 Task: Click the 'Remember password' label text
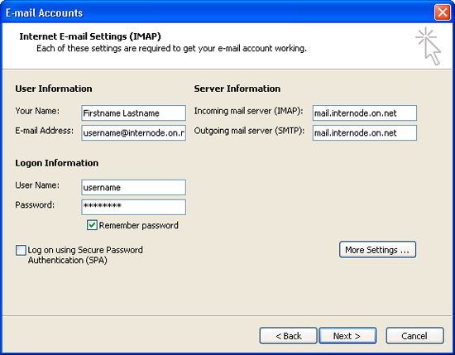pos(139,226)
